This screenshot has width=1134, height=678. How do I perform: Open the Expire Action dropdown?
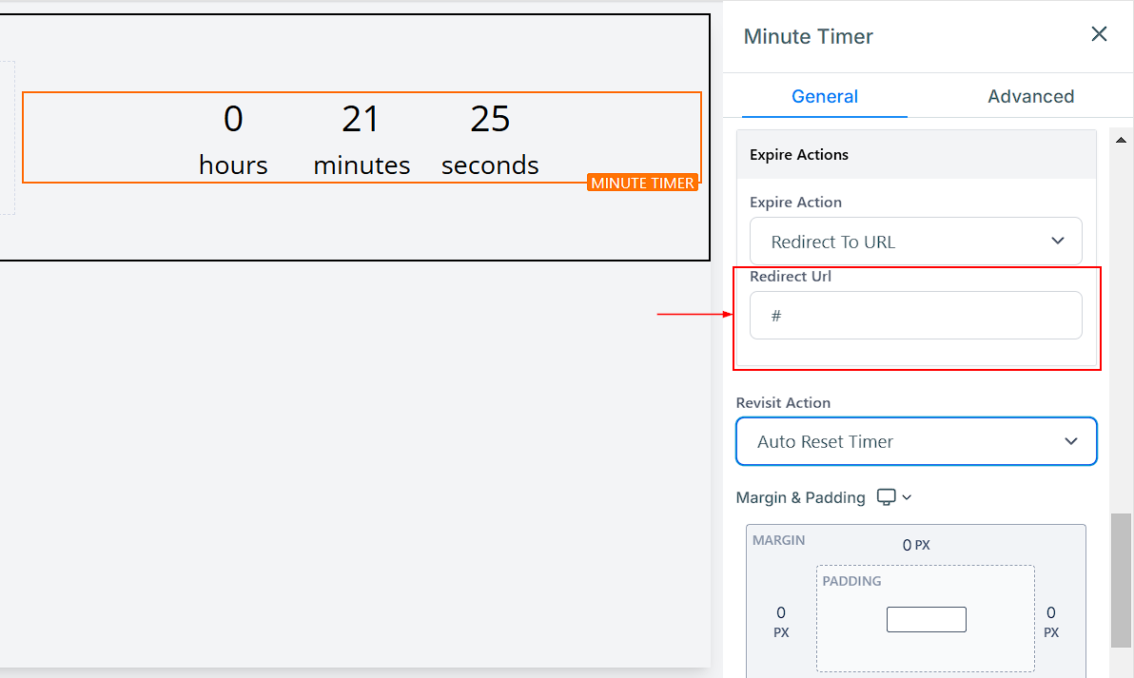(x=915, y=242)
